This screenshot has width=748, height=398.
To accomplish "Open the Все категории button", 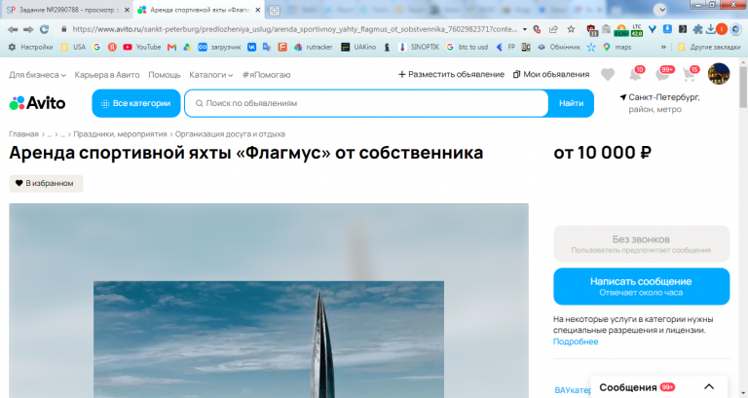I will click(136, 103).
